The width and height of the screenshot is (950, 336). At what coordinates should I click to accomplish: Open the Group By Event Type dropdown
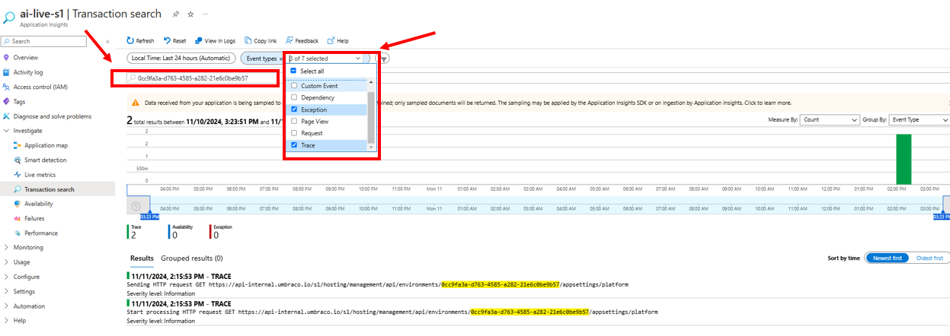[919, 120]
